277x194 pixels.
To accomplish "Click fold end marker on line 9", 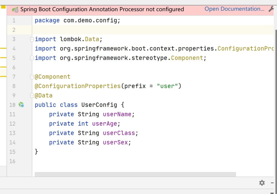I will tap(32, 95).
